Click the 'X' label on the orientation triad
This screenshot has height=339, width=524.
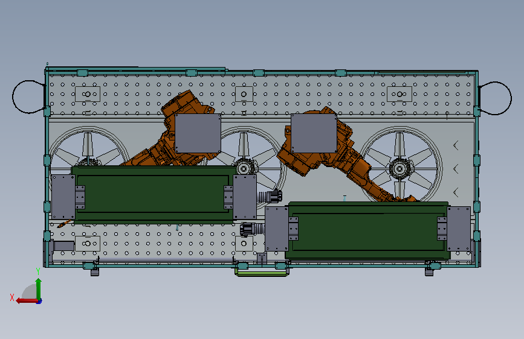[x=12, y=297]
